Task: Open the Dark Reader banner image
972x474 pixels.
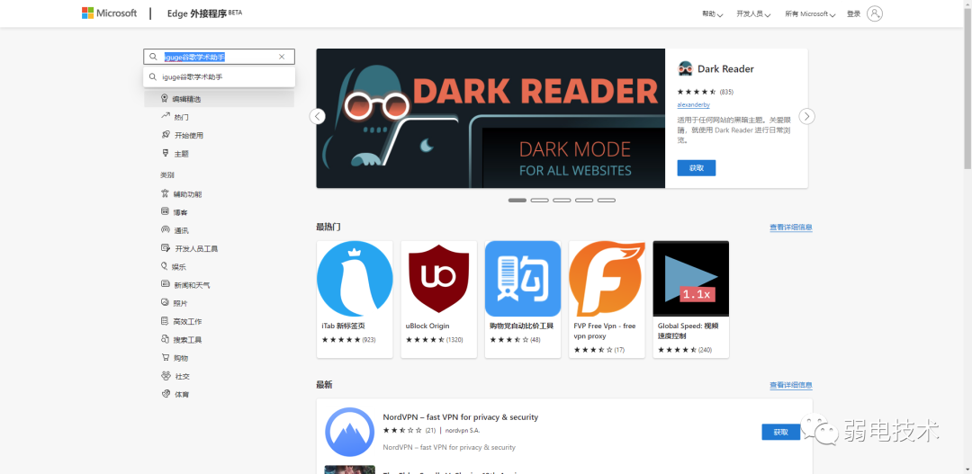Action: (x=490, y=119)
